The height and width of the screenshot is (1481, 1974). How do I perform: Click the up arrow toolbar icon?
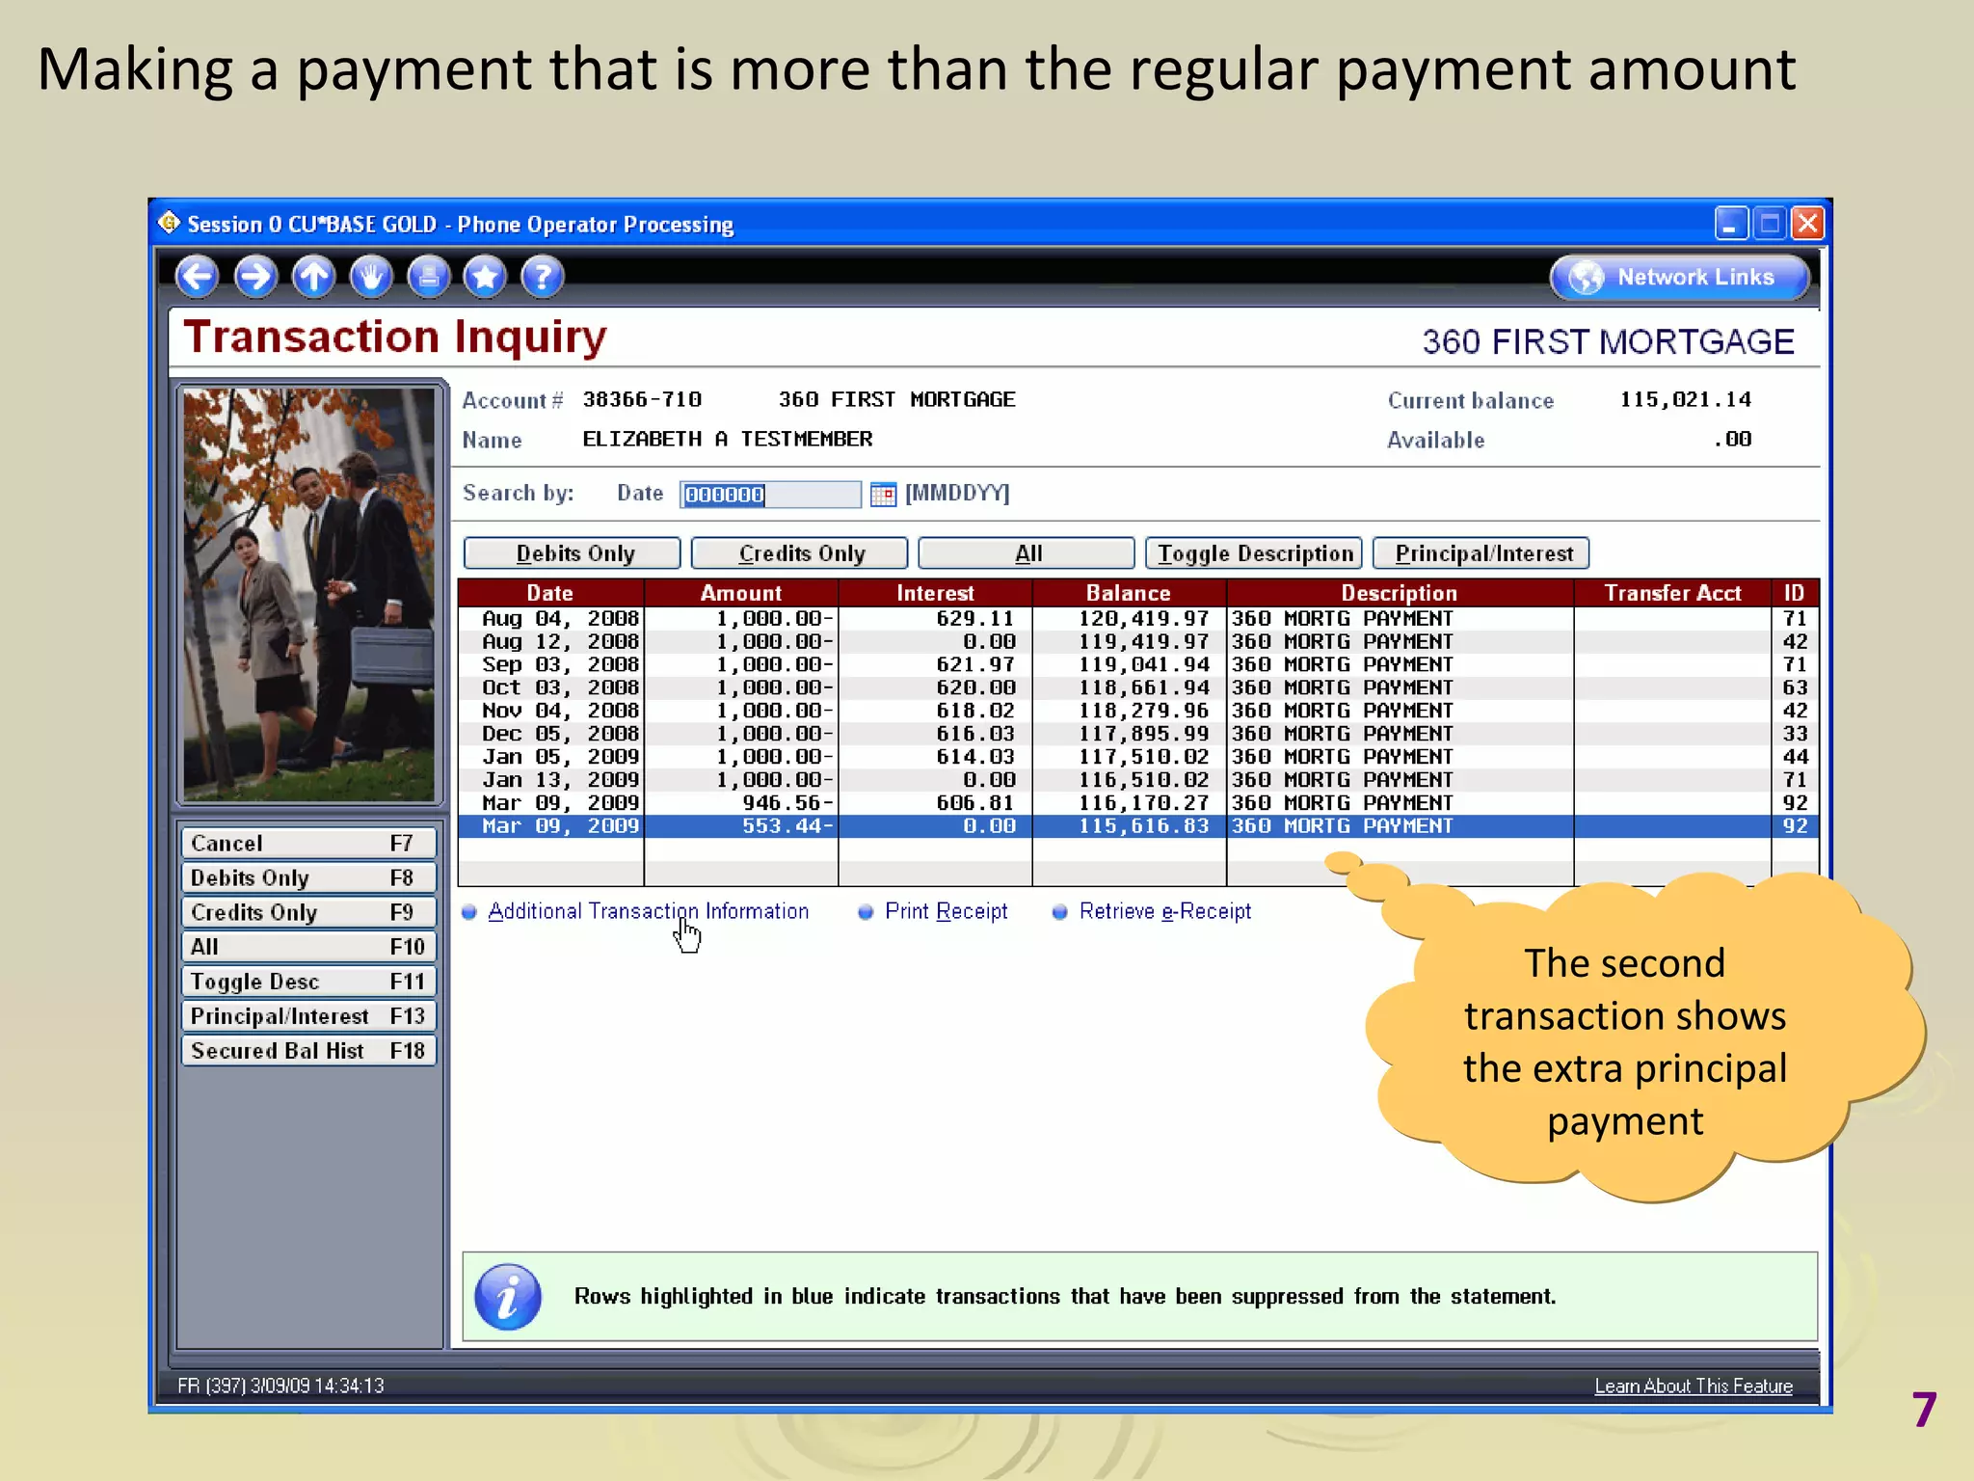(x=313, y=277)
